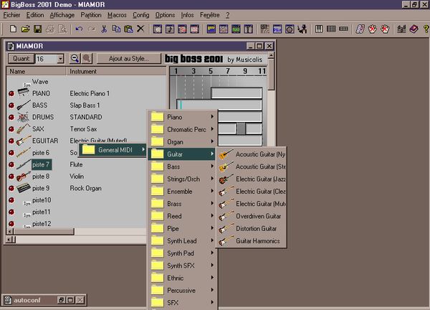Click the Save floppy disk icon

[x=37, y=29]
